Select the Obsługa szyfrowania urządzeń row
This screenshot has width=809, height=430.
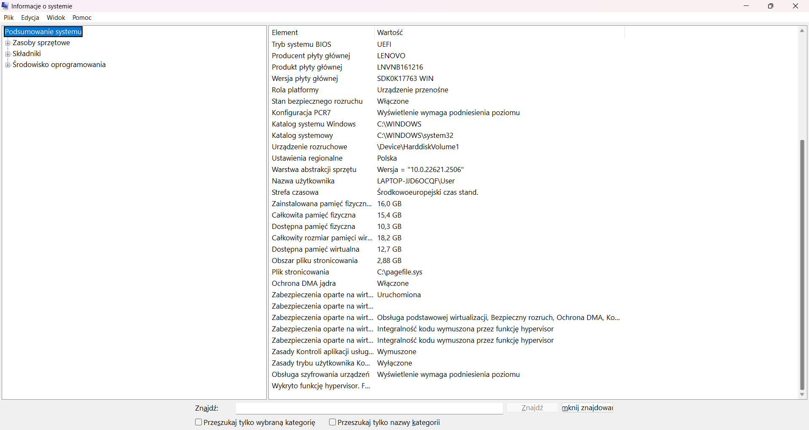[x=447, y=374]
